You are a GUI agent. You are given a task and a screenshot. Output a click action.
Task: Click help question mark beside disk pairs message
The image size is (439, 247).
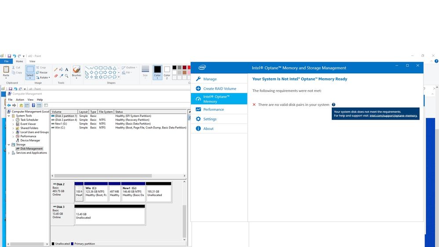tap(334, 105)
